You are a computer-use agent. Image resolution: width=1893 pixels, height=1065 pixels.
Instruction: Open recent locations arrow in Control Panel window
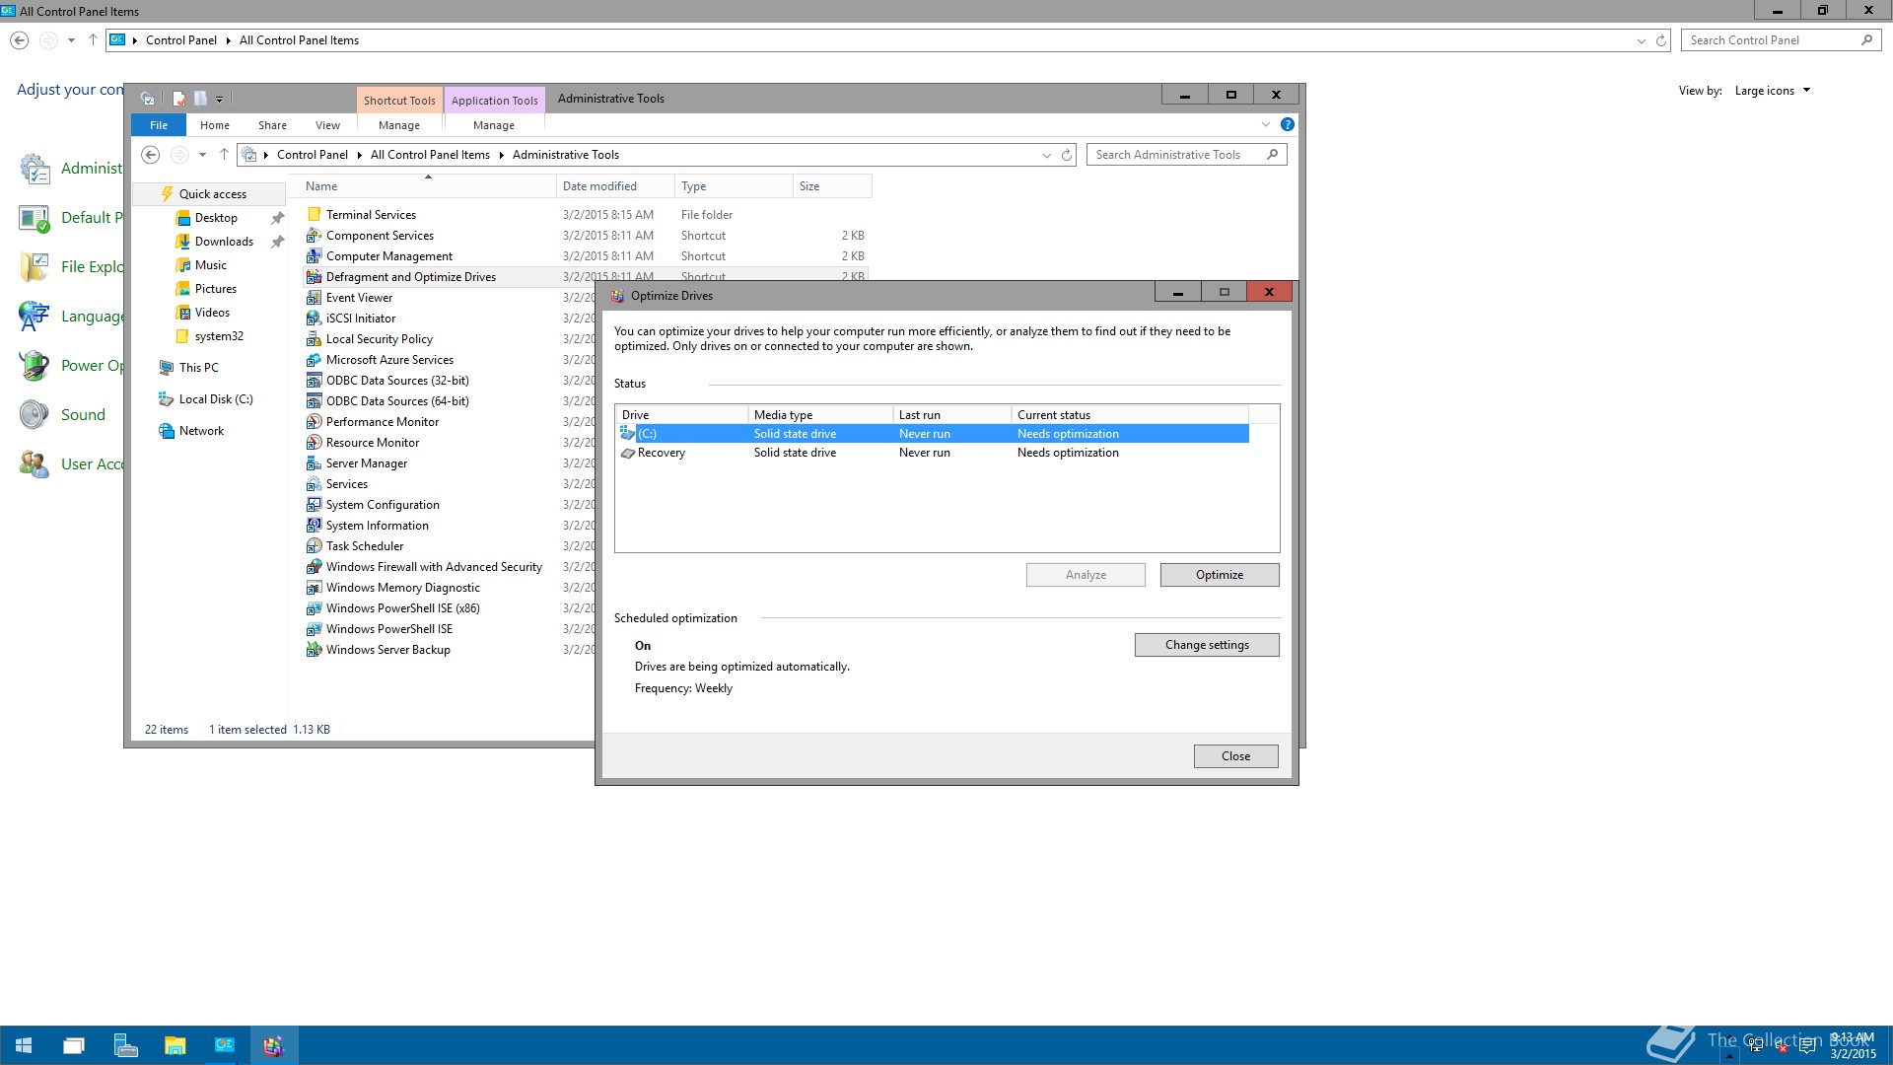click(x=71, y=40)
